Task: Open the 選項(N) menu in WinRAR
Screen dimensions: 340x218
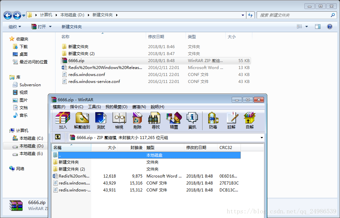Action: tap(139, 107)
